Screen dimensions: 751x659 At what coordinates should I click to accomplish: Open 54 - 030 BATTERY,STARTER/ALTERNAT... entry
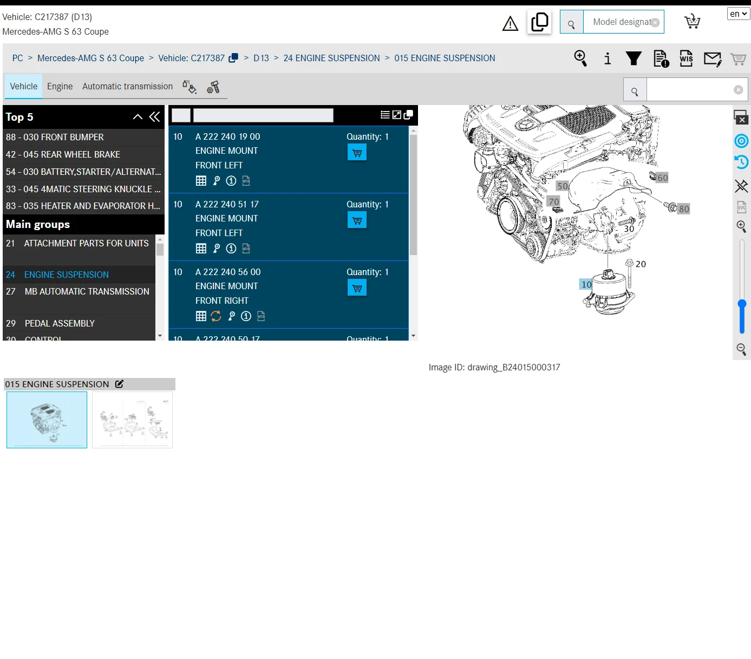point(83,172)
